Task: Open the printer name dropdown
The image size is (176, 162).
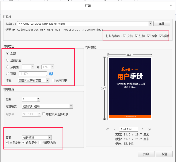Action: (x=150, y=24)
